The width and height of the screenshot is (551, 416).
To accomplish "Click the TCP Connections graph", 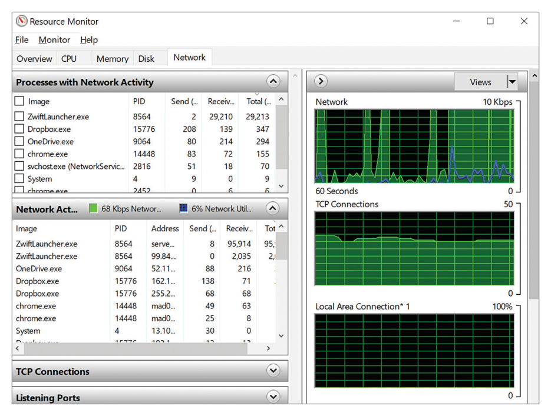I will pos(415,248).
